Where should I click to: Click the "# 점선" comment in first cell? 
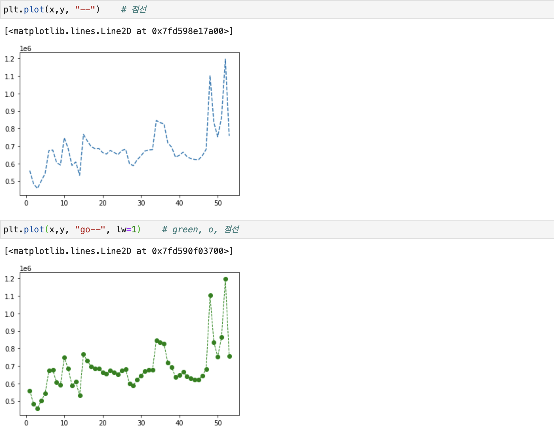point(134,9)
